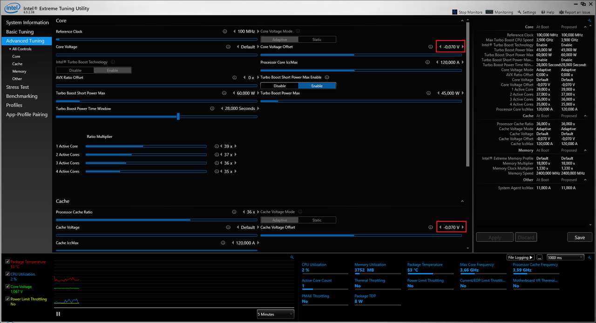Viewport: 596px width, 323px height.
Task: Collapse the Core settings section
Action: (x=462, y=21)
